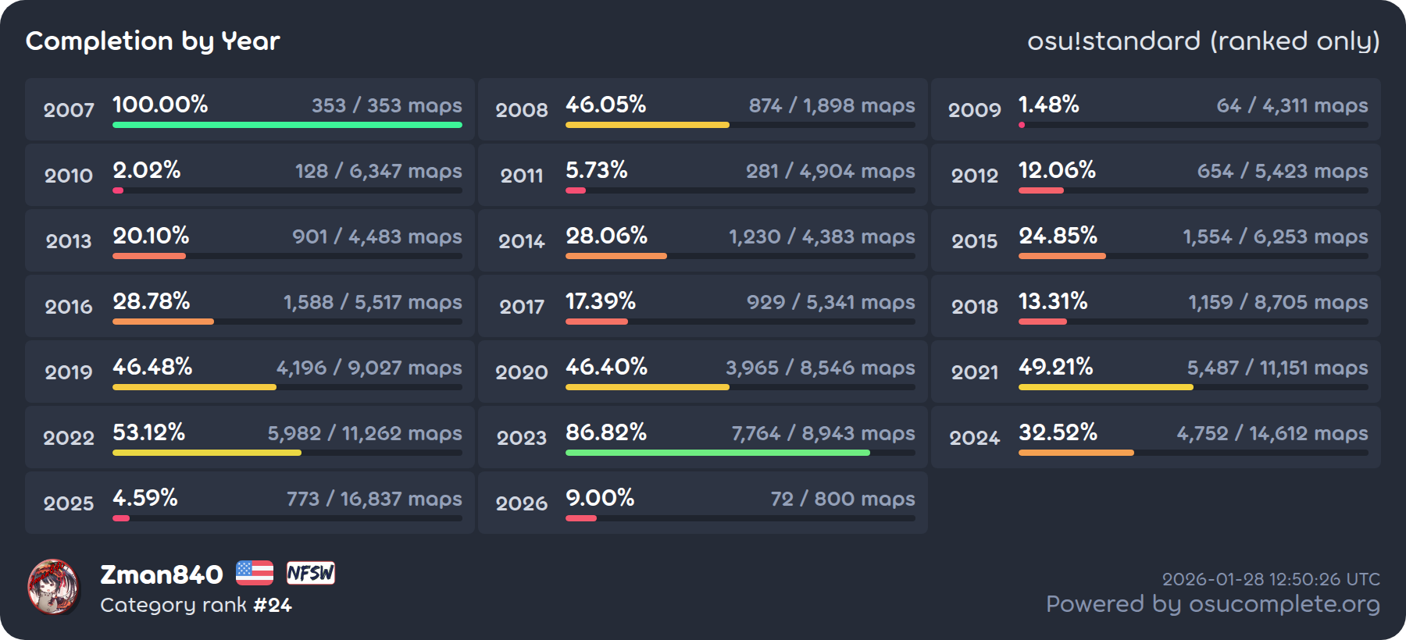The width and height of the screenshot is (1406, 640).
Task: Click the United States flag icon
Action: [x=255, y=574]
